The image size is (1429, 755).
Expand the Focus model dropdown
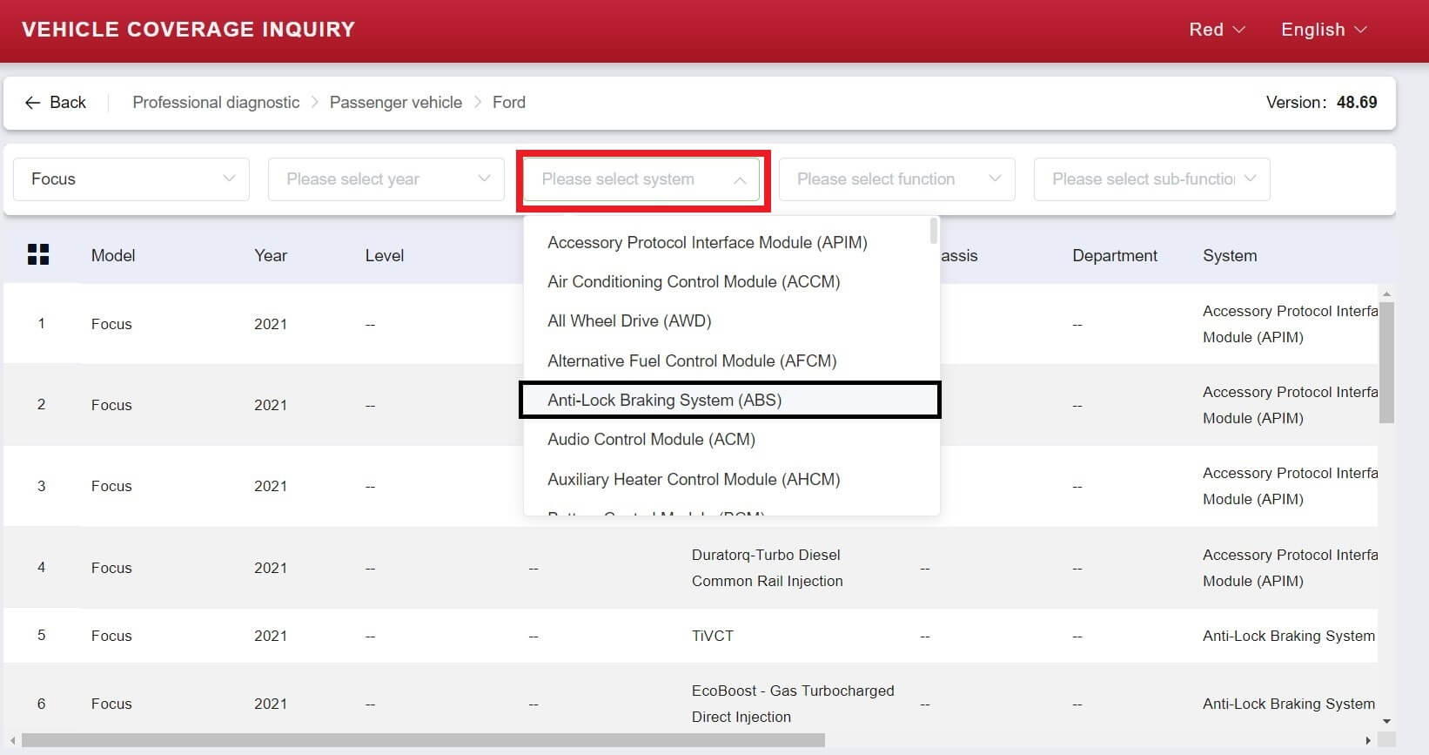pos(131,179)
